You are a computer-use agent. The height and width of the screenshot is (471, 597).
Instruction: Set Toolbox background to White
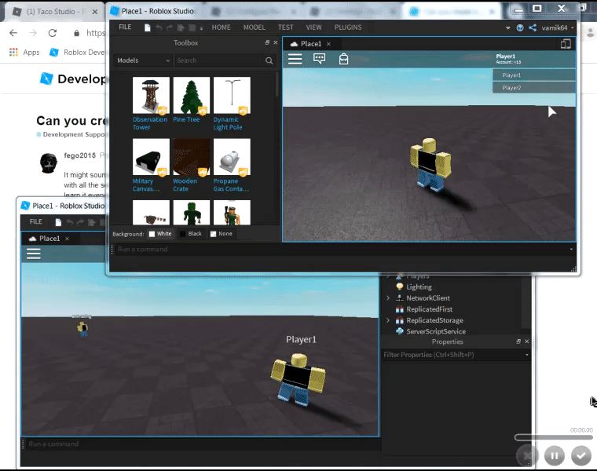click(x=160, y=234)
